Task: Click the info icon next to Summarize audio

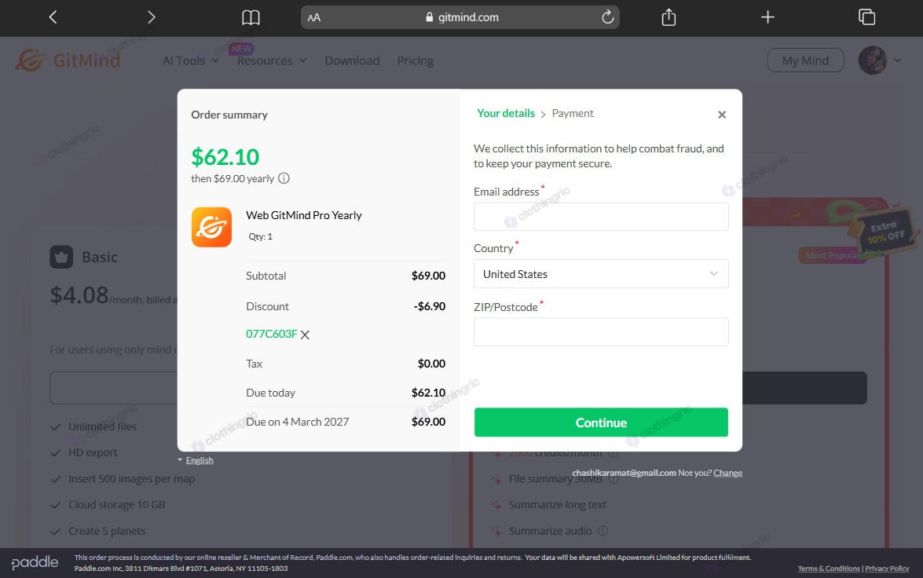Action: [603, 530]
